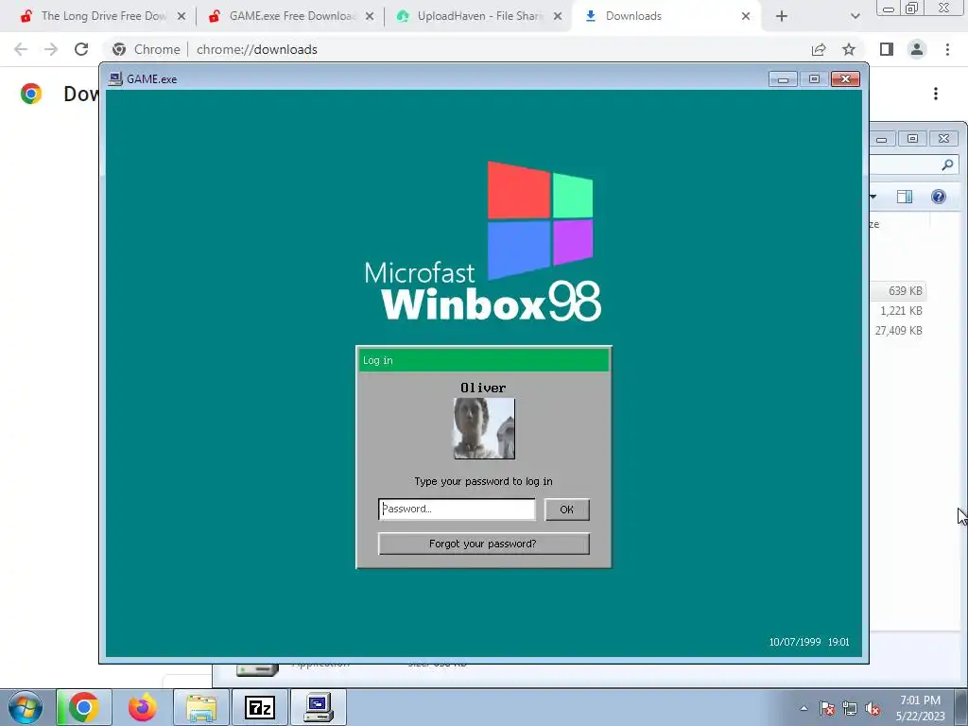The height and width of the screenshot is (726, 968).
Task: Click Chrome logo on Downloads page
Action: click(x=31, y=94)
